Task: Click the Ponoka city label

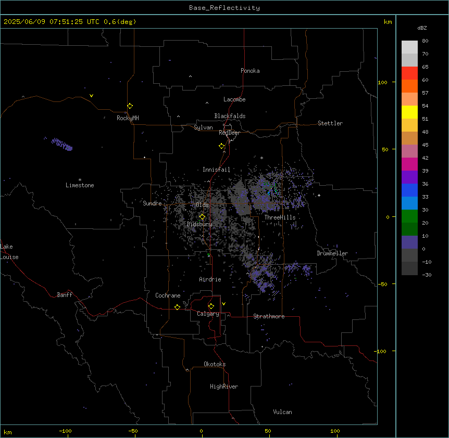Action: [250, 71]
